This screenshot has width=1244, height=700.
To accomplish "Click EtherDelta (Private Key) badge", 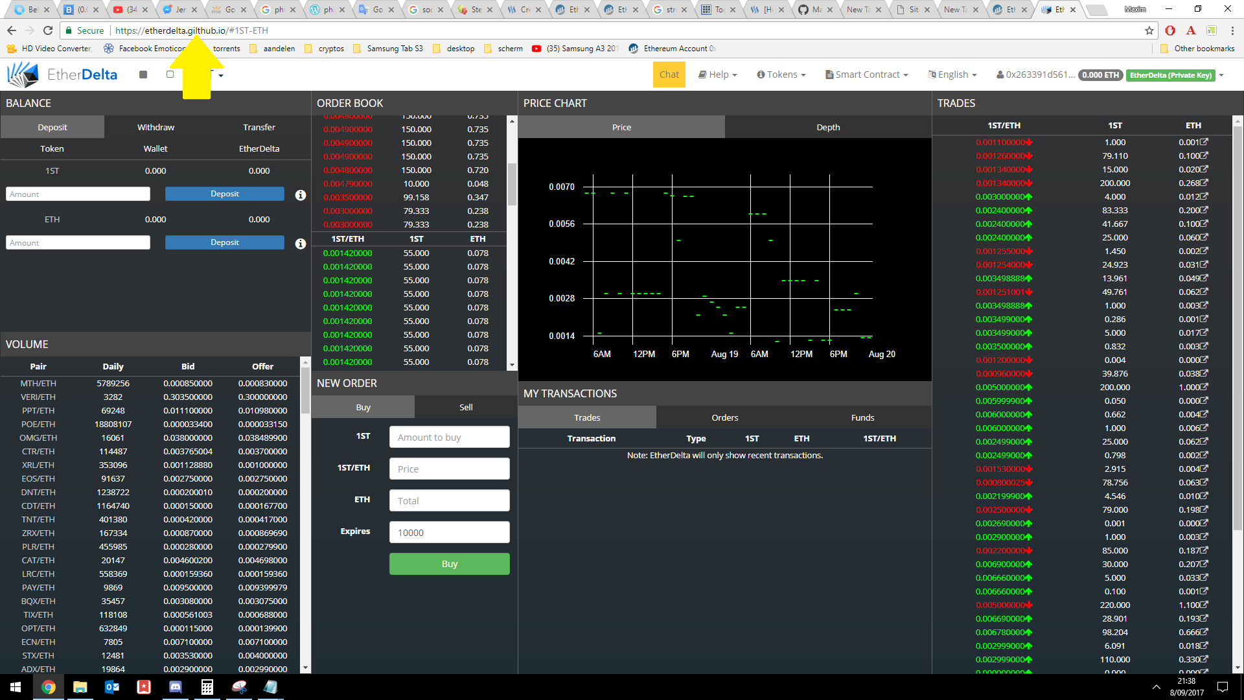I will click(x=1170, y=75).
